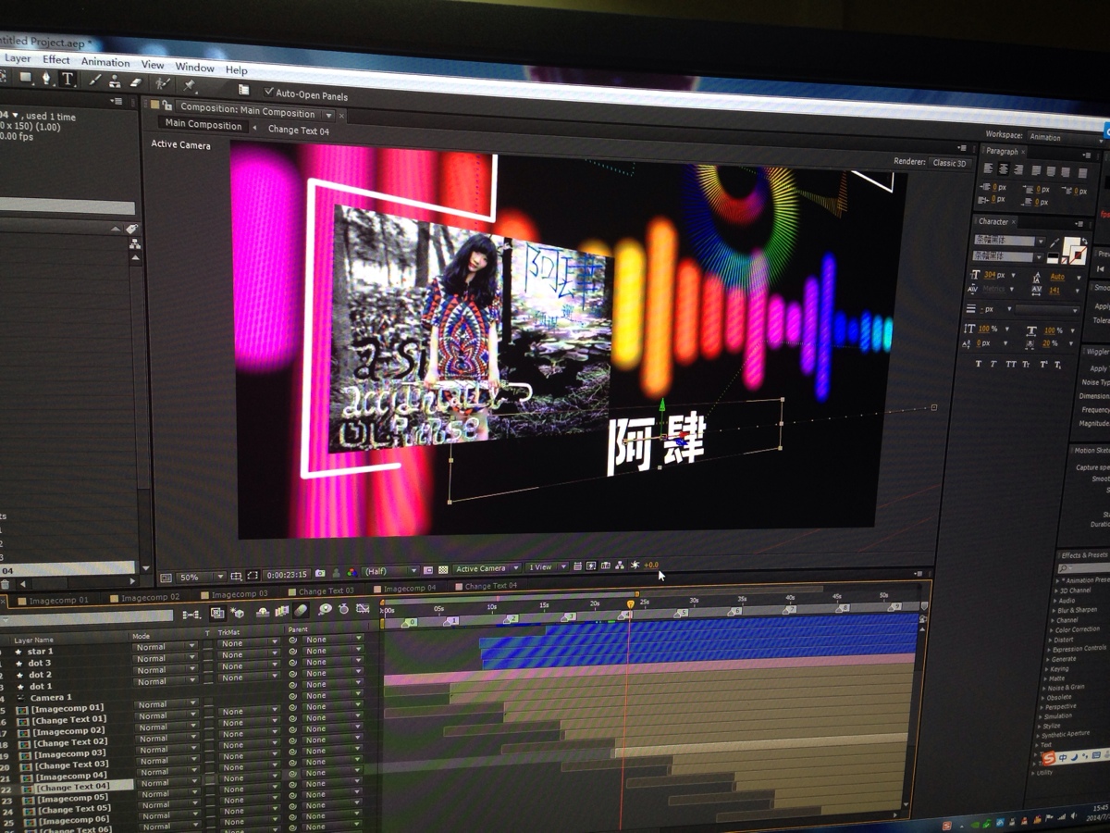The height and width of the screenshot is (833, 1110).
Task: Open the Window menu
Action: point(194,68)
